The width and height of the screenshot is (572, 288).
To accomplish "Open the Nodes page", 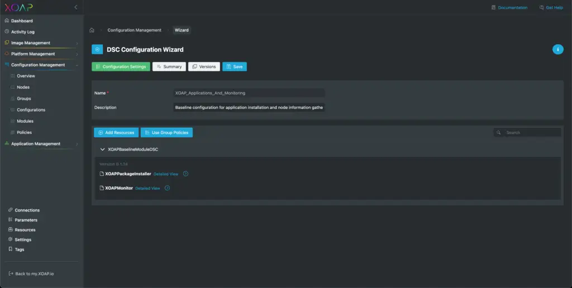I will (23, 87).
